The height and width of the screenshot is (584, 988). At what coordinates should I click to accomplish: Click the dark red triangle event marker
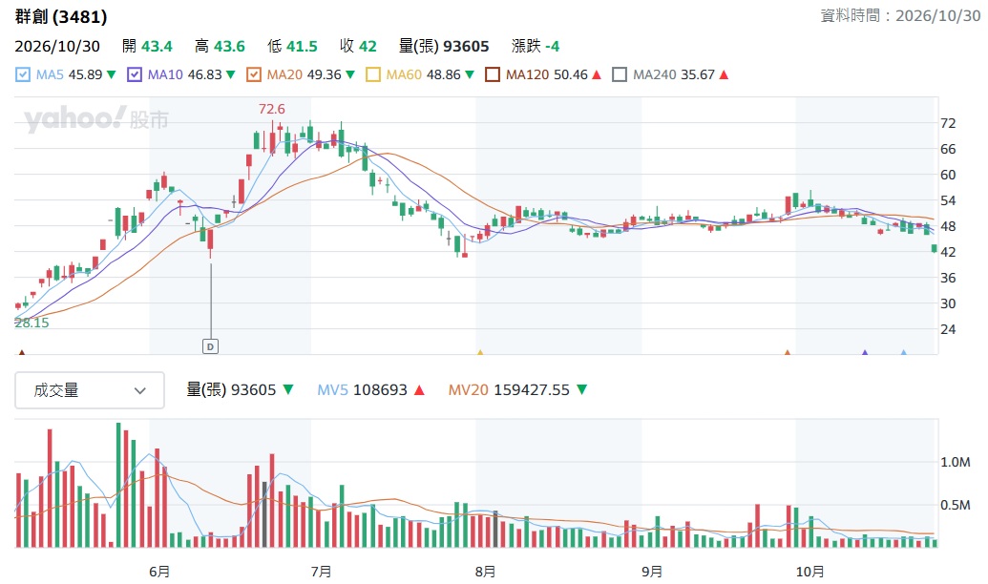pyautogui.click(x=22, y=352)
